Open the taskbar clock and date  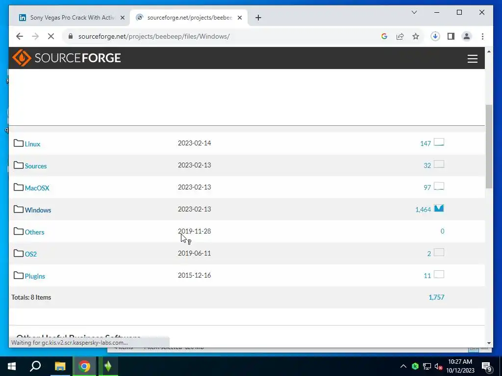click(460, 366)
